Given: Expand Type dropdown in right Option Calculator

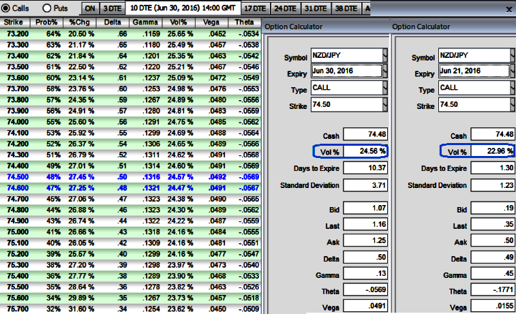Looking at the screenshot, I should pos(512,87).
